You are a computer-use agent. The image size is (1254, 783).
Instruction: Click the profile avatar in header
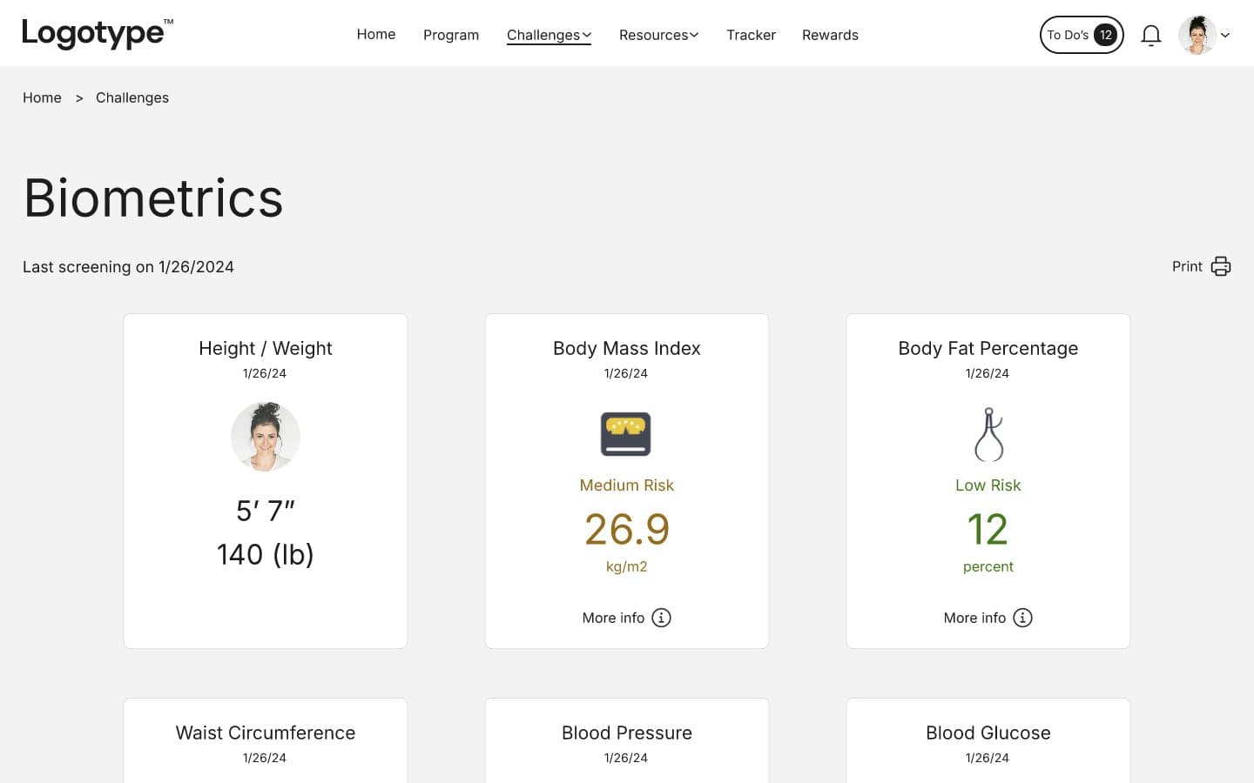pyautogui.click(x=1197, y=35)
